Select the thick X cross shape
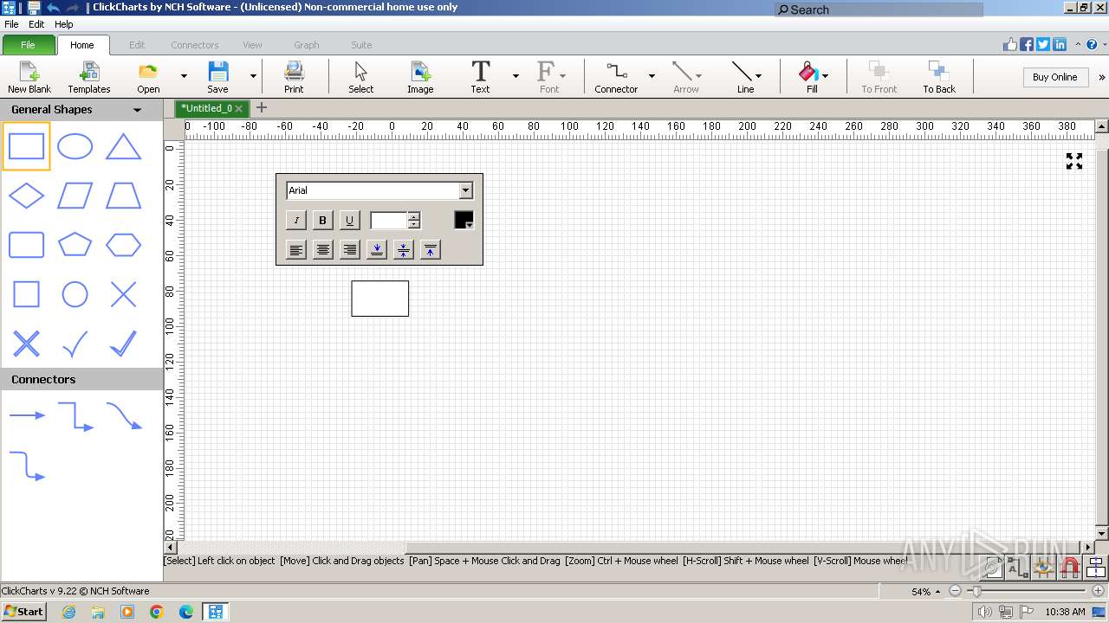 point(26,344)
